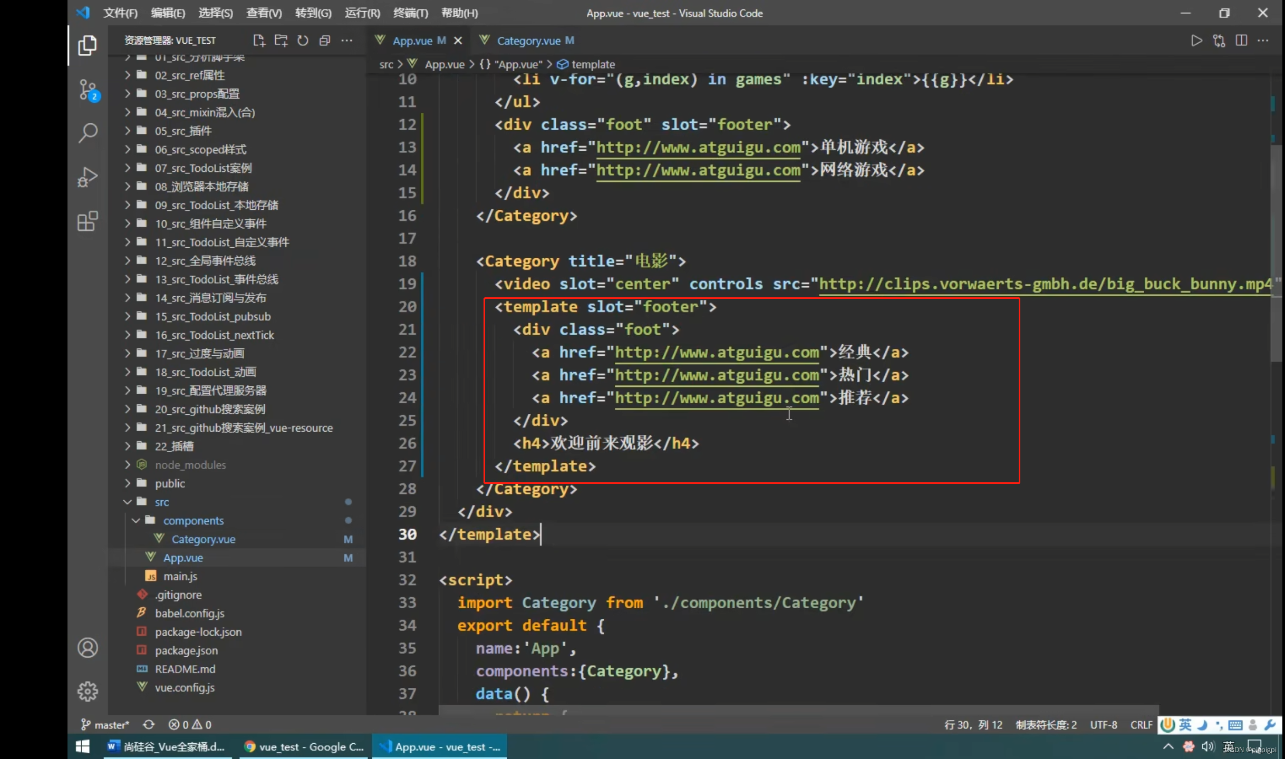Collapse the components folder

tap(237, 521)
